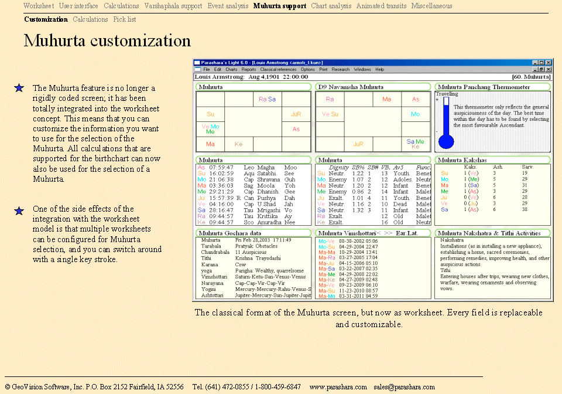This screenshot has height=394, width=562.
Task: Open the Reports menu
Action: [x=248, y=69]
